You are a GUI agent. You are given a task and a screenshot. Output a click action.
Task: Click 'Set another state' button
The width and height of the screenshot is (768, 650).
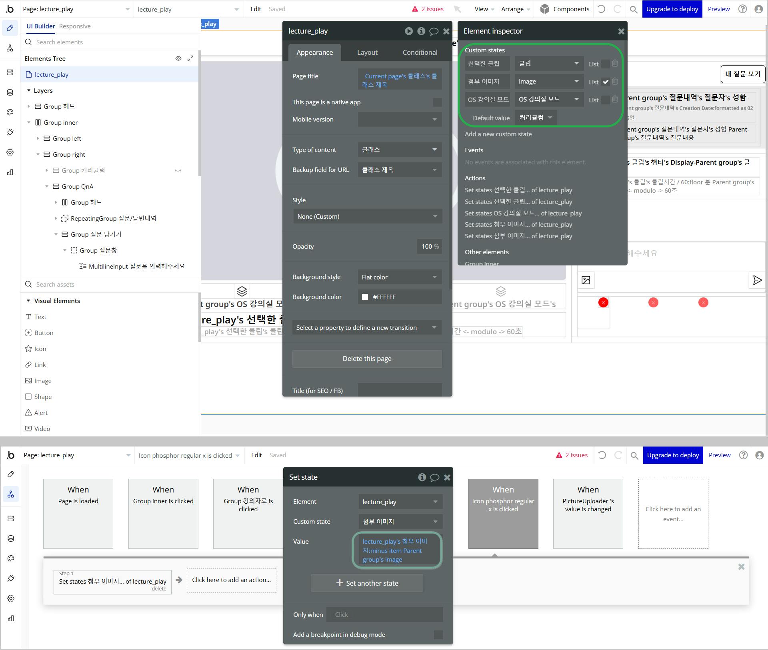(367, 583)
